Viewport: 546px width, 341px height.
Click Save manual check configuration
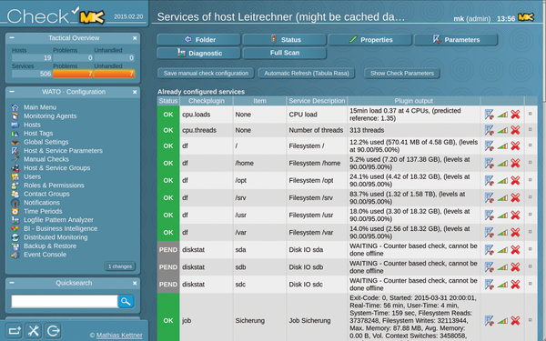click(207, 73)
